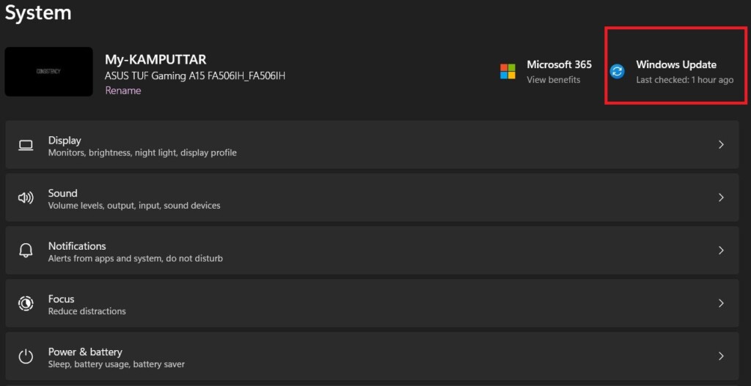Expand Display settings using its chevron
The width and height of the screenshot is (751, 386).
(721, 145)
